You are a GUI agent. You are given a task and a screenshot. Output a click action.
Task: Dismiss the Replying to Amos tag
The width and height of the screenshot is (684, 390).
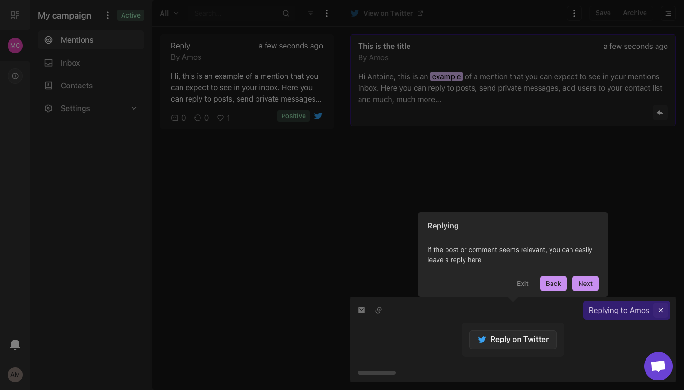661,310
